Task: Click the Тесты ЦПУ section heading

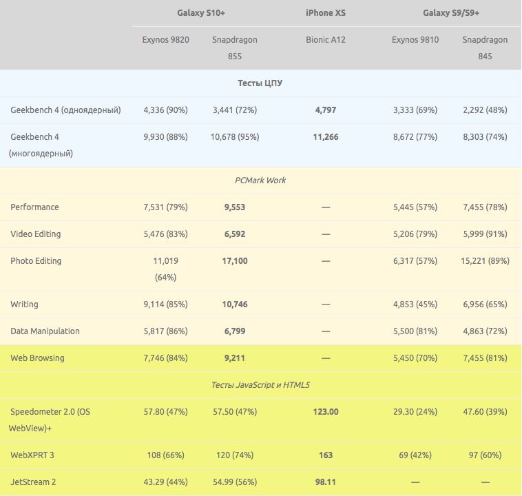Action: coord(260,83)
